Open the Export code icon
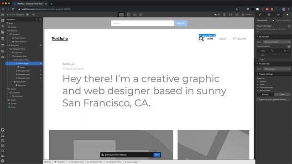The height and width of the screenshot is (164, 292). coord(230,15)
